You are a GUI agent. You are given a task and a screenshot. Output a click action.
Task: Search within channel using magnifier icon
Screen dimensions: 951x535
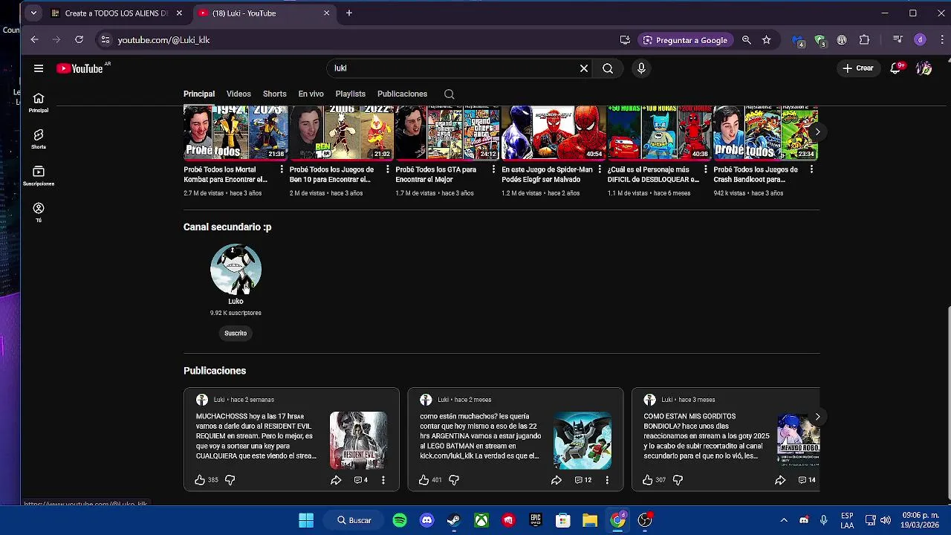(449, 94)
